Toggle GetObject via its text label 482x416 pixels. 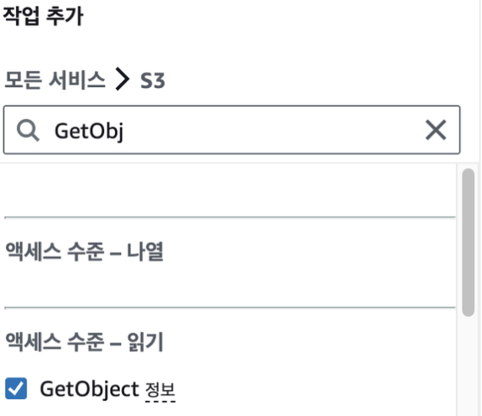point(90,389)
